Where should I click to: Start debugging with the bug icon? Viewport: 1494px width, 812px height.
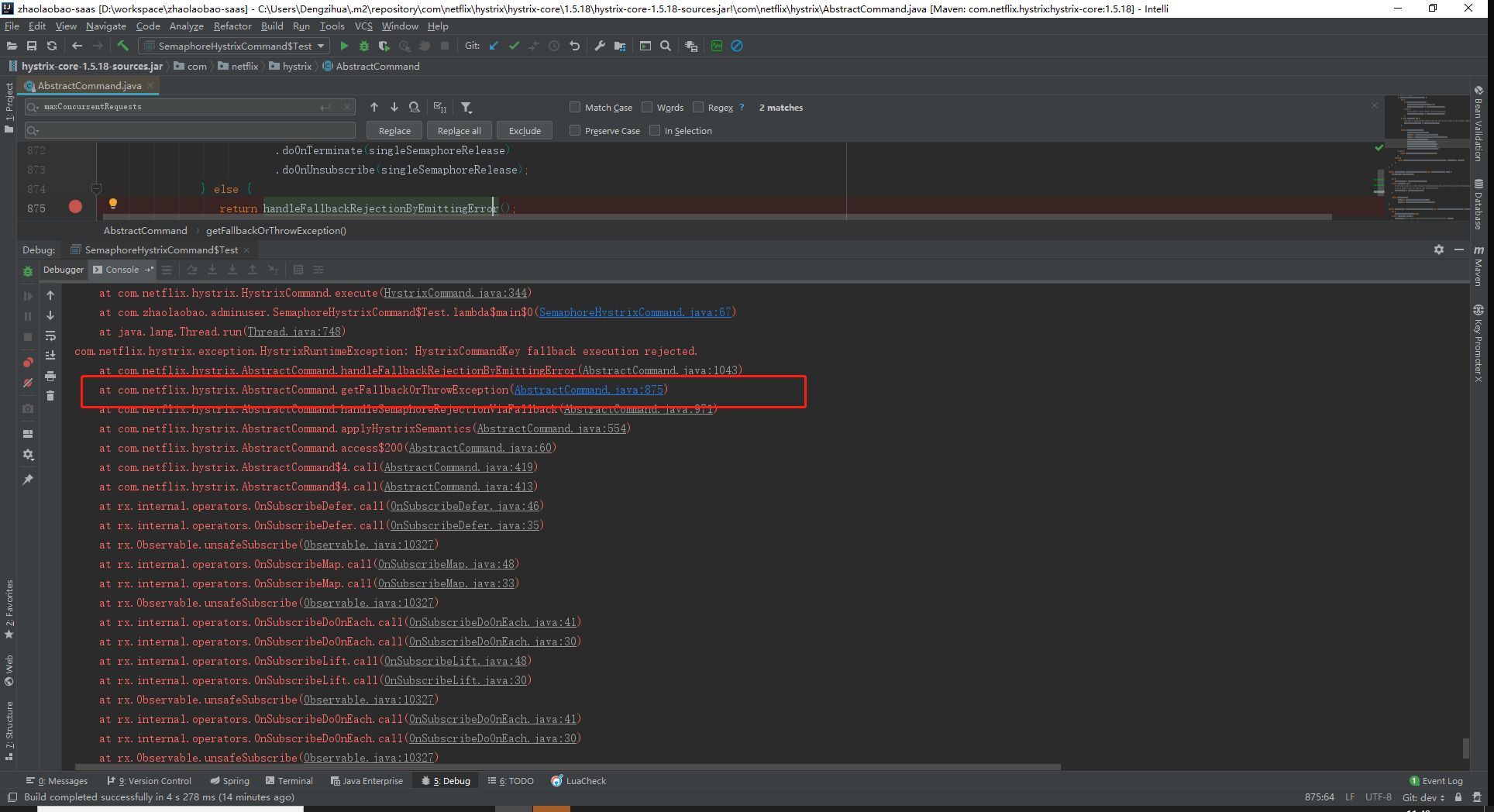pyautogui.click(x=364, y=46)
